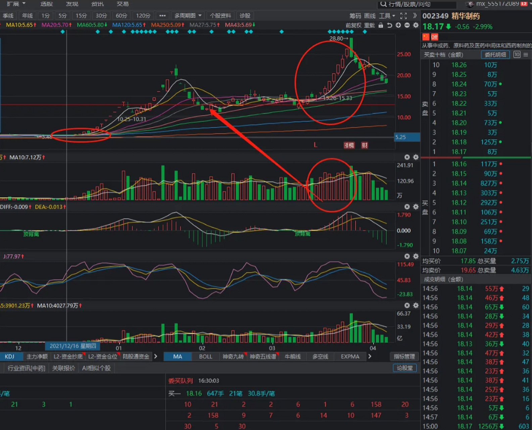
Task: Open the 扩展 dropdown menu
Action: click(x=16, y=4)
